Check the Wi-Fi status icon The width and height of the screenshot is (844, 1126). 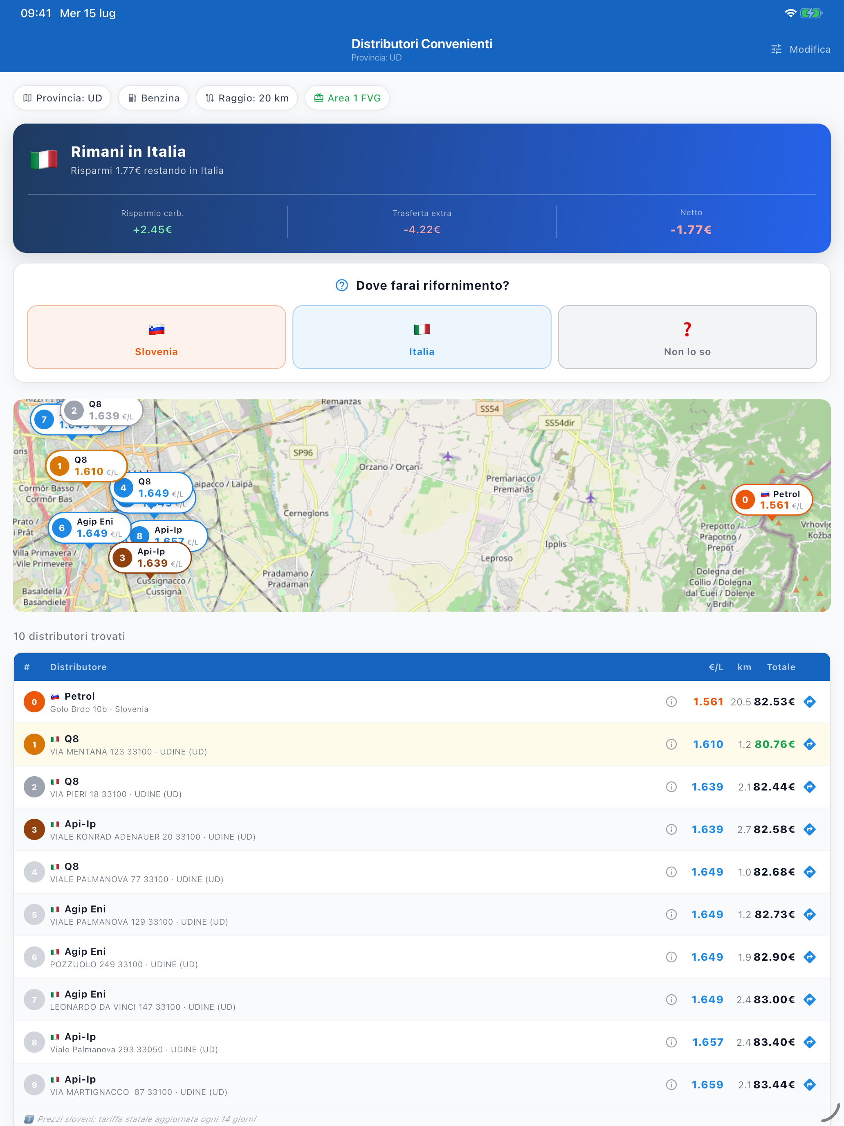(x=790, y=13)
